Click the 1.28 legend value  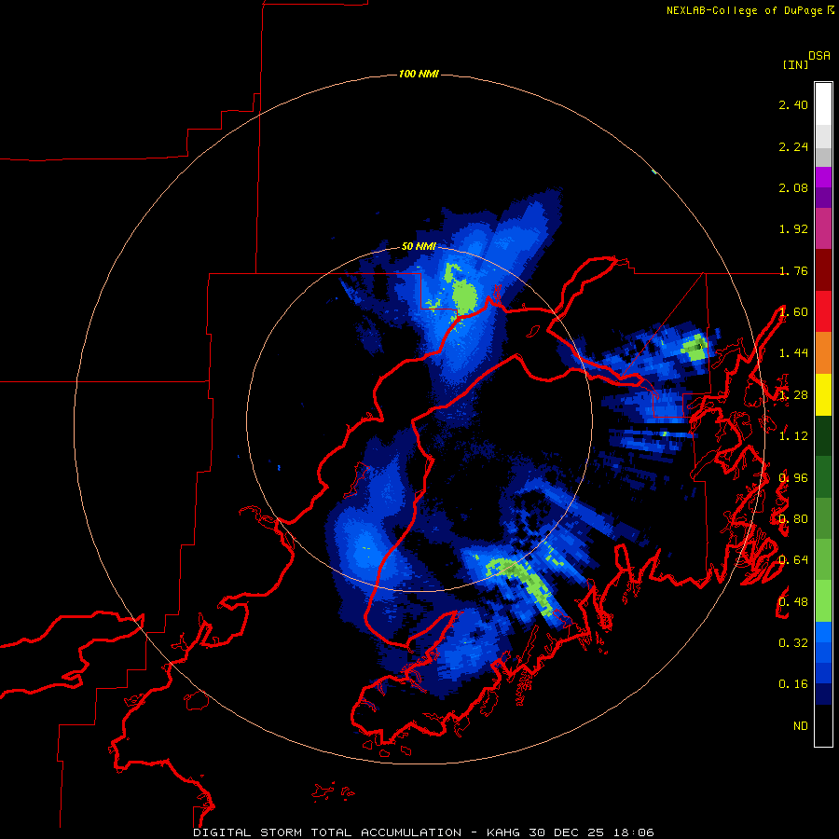tap(793, 395)
